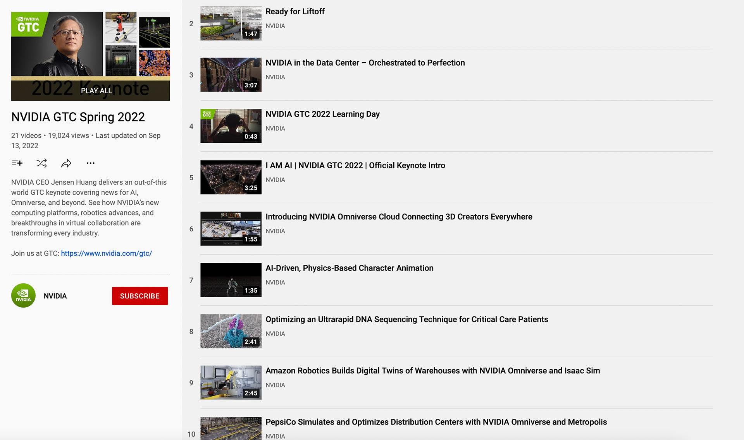Open Introducing NVIDIA Omniverse Cloud video title
Screen dimensions: 744x440
(x=399, y=217)
